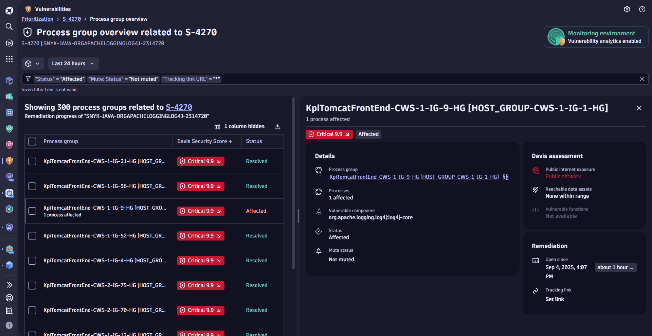Click the Process group column header

(x=61, y=141)
